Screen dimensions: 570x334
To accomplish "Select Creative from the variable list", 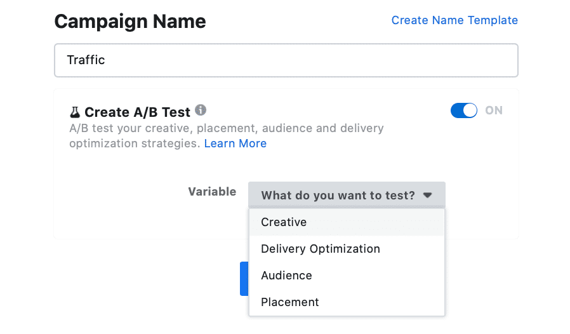I will (347, 222).
